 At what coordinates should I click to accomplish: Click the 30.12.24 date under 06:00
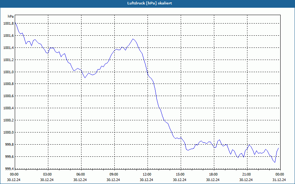click(80, 180)
